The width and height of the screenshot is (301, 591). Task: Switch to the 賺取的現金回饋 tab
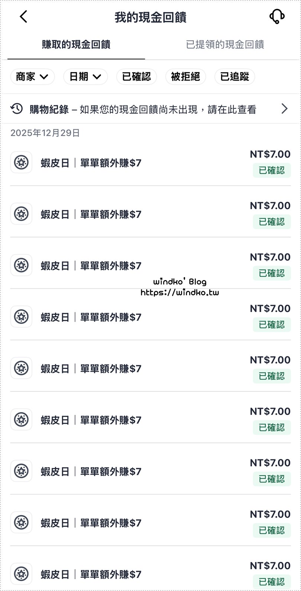point(76,45)
